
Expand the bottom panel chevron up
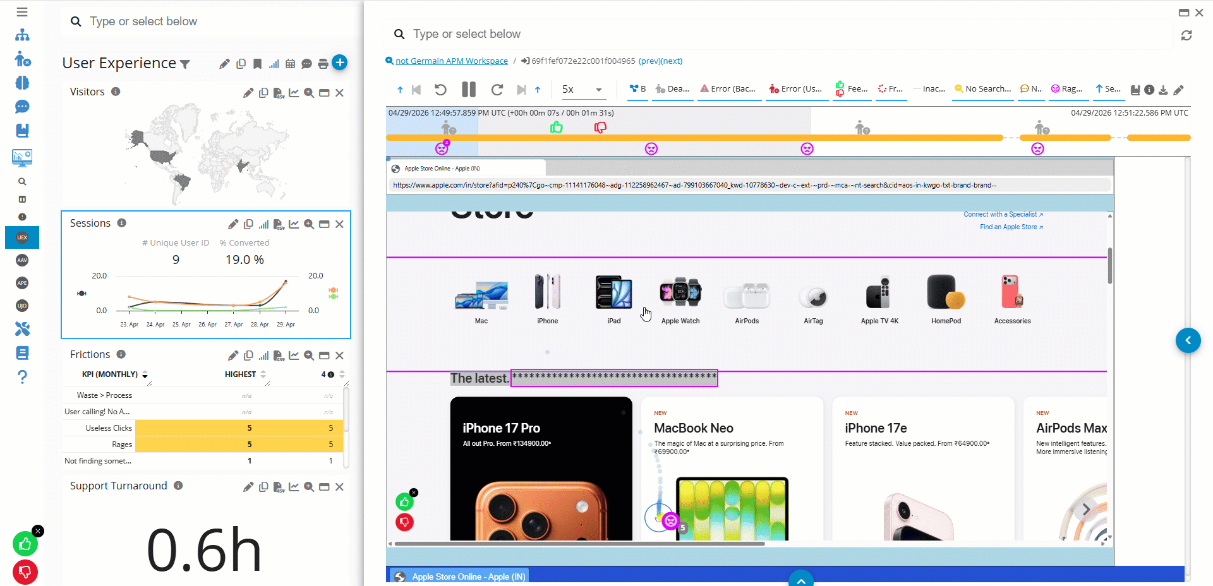pos(801,579)
